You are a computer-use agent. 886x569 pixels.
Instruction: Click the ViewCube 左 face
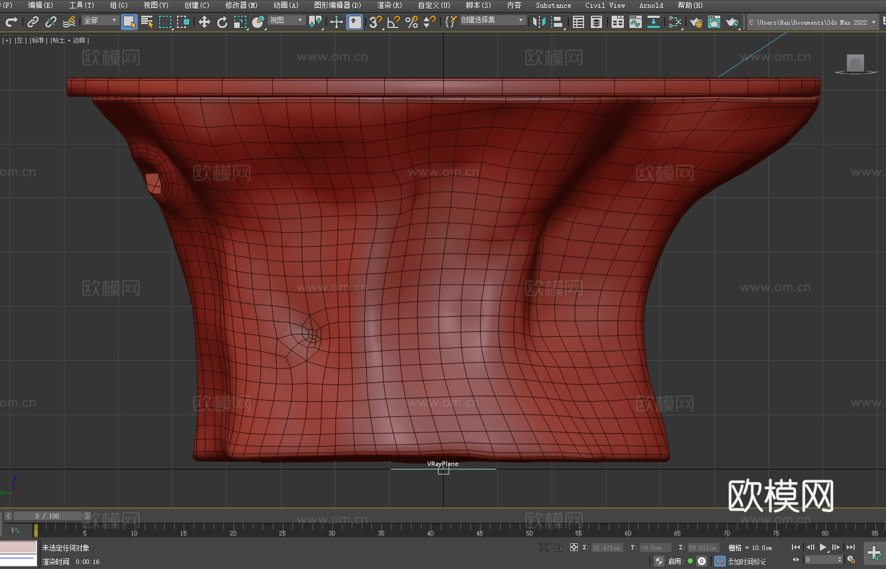coord(855,63)
